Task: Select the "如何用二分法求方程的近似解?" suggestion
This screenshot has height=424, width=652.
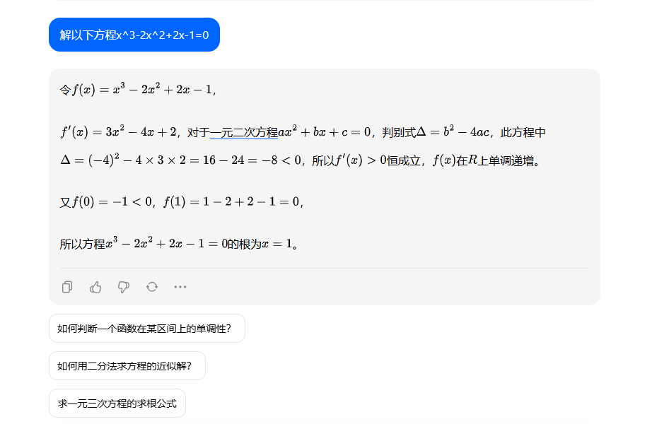Action: (x=127, y=365)
